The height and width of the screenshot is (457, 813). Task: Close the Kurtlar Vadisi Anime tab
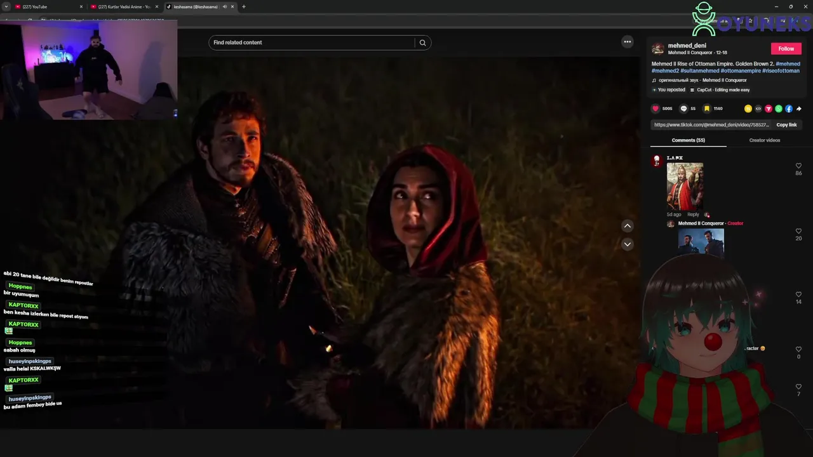(x=157, y=6)
